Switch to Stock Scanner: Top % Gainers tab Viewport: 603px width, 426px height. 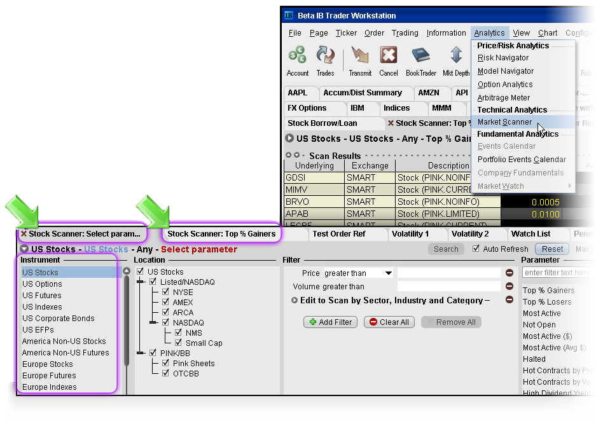221,234
